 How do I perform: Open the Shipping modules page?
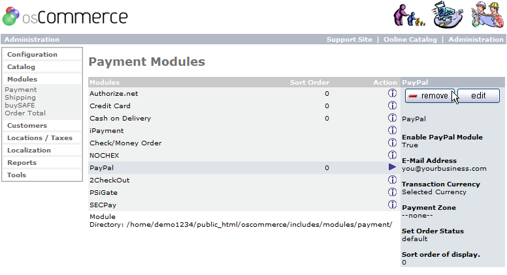(x=20, y=98)
